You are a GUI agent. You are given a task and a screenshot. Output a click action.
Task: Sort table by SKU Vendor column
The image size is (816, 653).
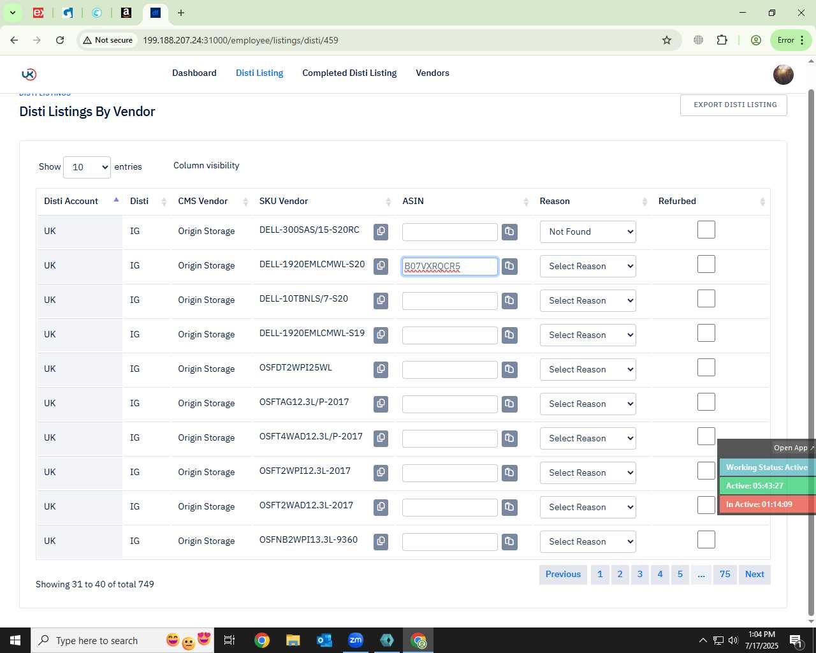[x=324, y=202]
